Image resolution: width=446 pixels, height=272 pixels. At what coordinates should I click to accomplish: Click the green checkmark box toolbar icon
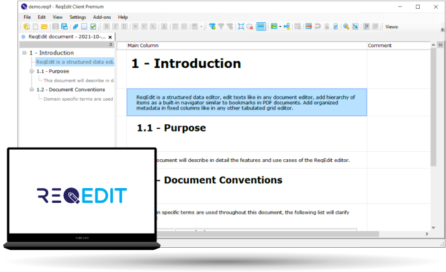tap(93, 26)
